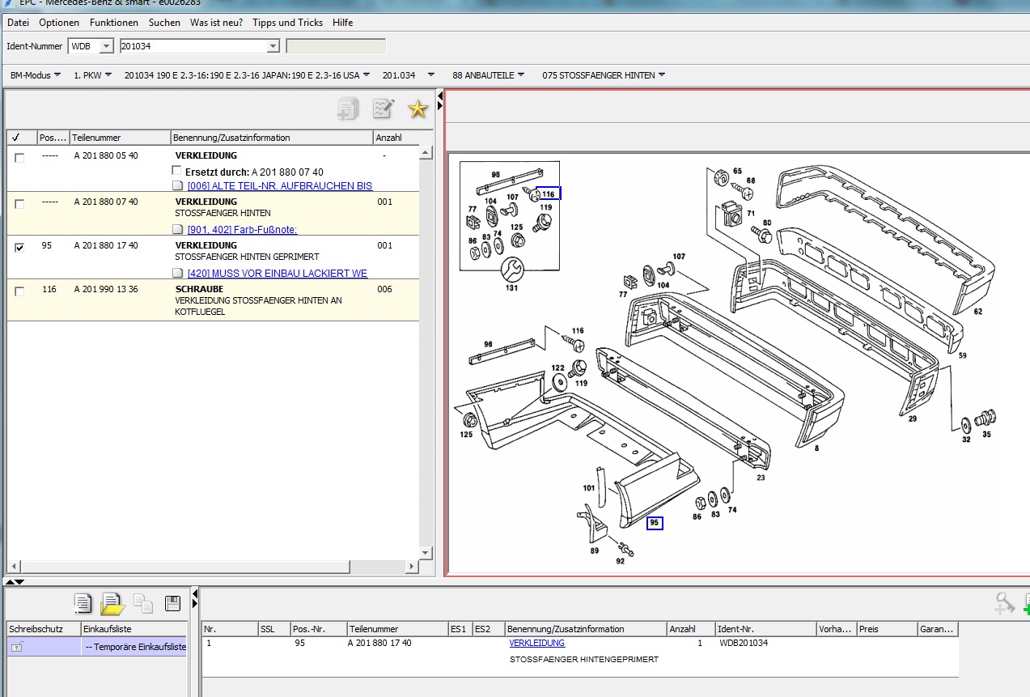
Task: Click the splitter arrows beside shopping list toolbar
Action: [194, 599]
